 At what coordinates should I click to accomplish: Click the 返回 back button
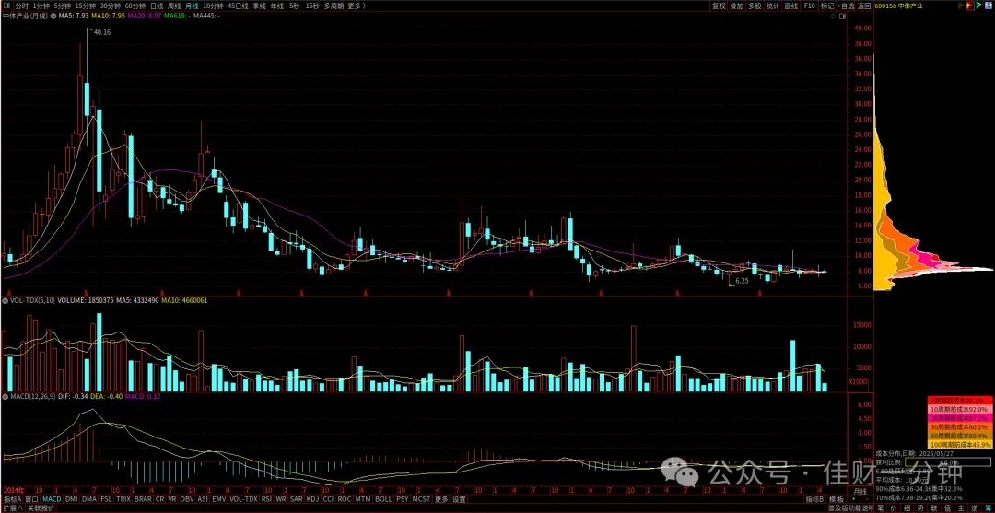[863, 6]
